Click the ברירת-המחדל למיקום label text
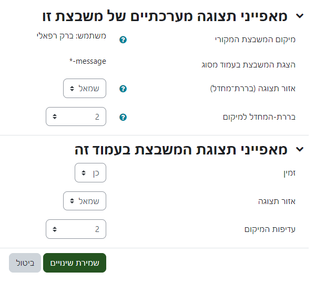 click(260, 117)
